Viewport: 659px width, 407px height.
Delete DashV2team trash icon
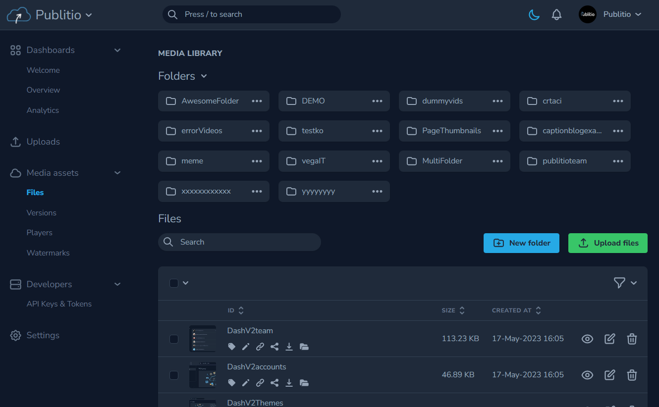(x=632, y=339)
